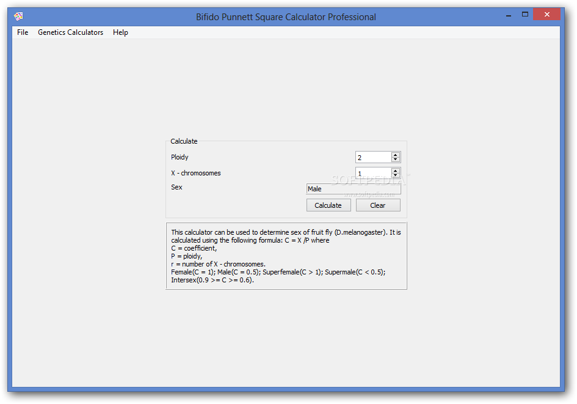
Task: Open the Help menu
Action: click(x=120, y=32)
